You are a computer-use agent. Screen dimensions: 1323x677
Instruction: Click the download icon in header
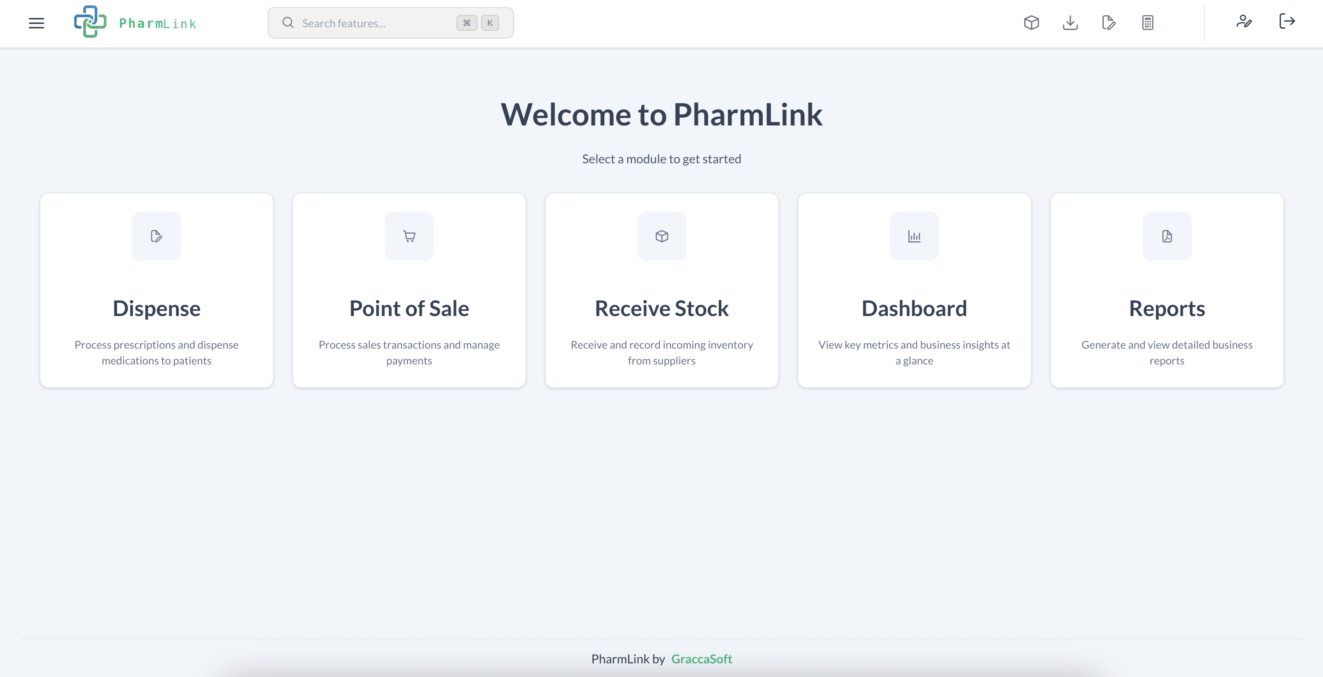[1070, 22]
